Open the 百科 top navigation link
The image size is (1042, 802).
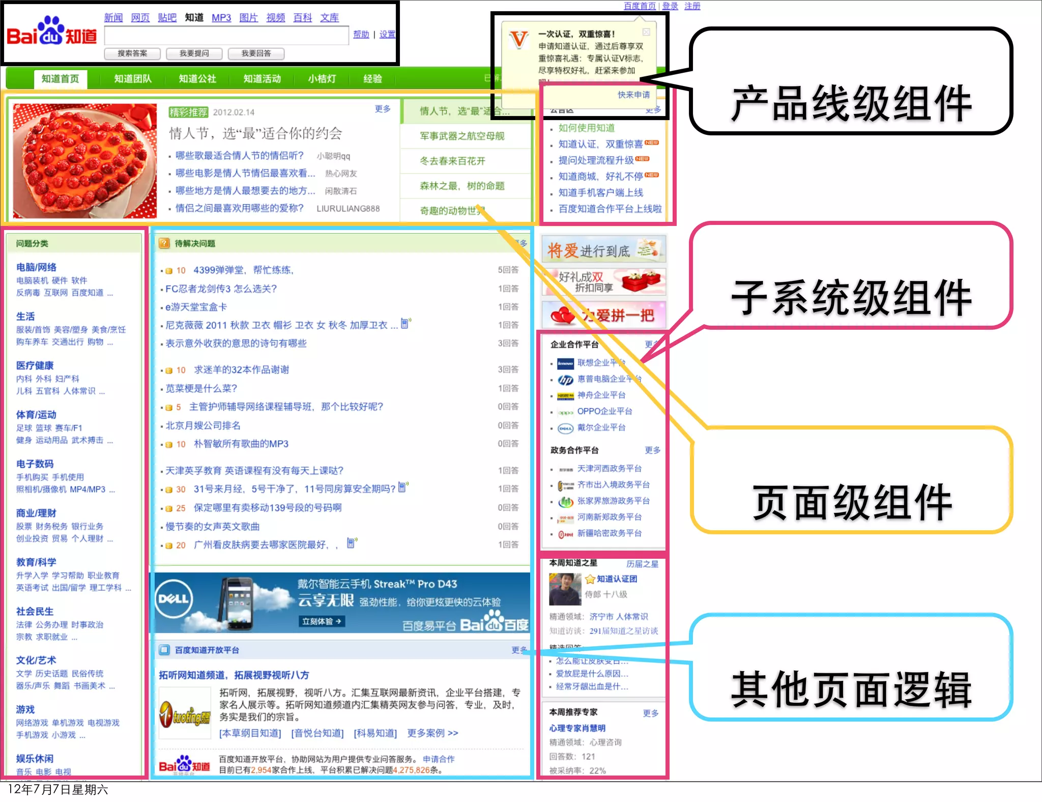303,17
